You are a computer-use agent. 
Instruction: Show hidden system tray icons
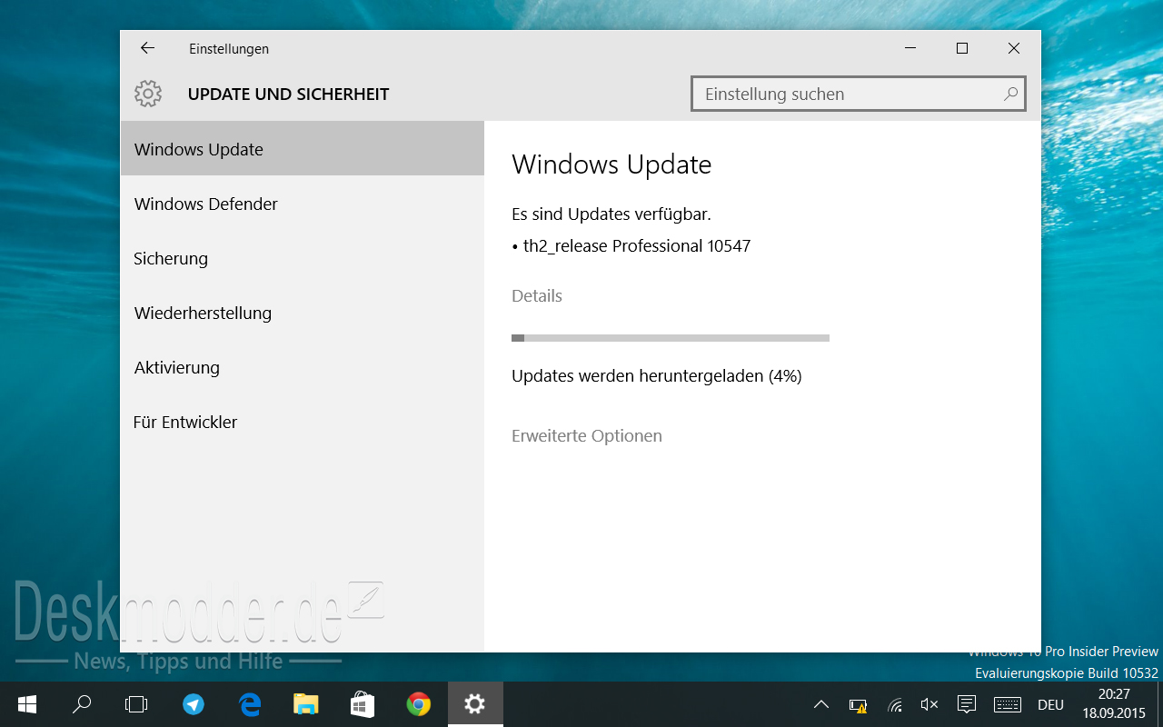pos(821,704)
